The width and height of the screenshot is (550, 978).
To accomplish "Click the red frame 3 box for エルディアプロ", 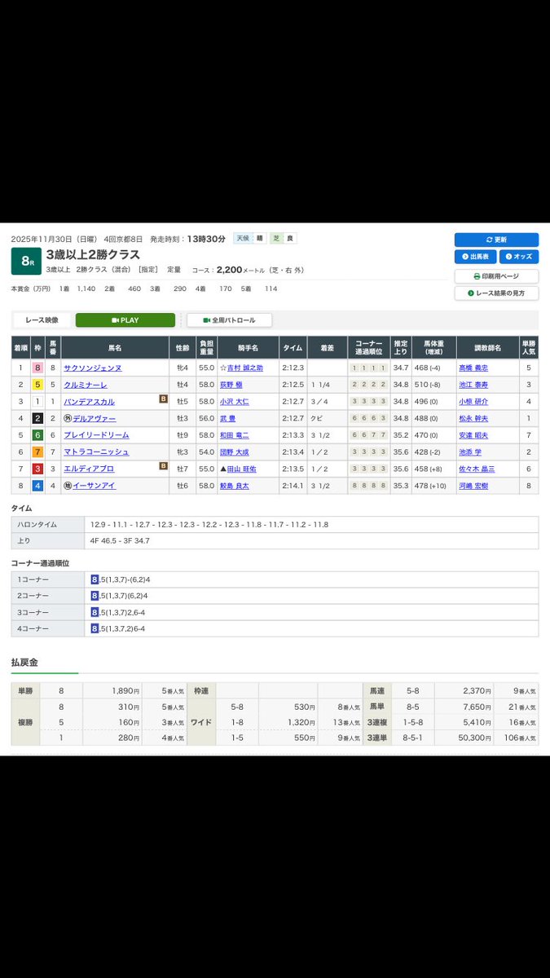I will click(37, 469).
